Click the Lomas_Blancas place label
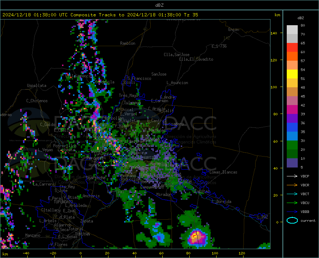 click(x=223, y=172)
